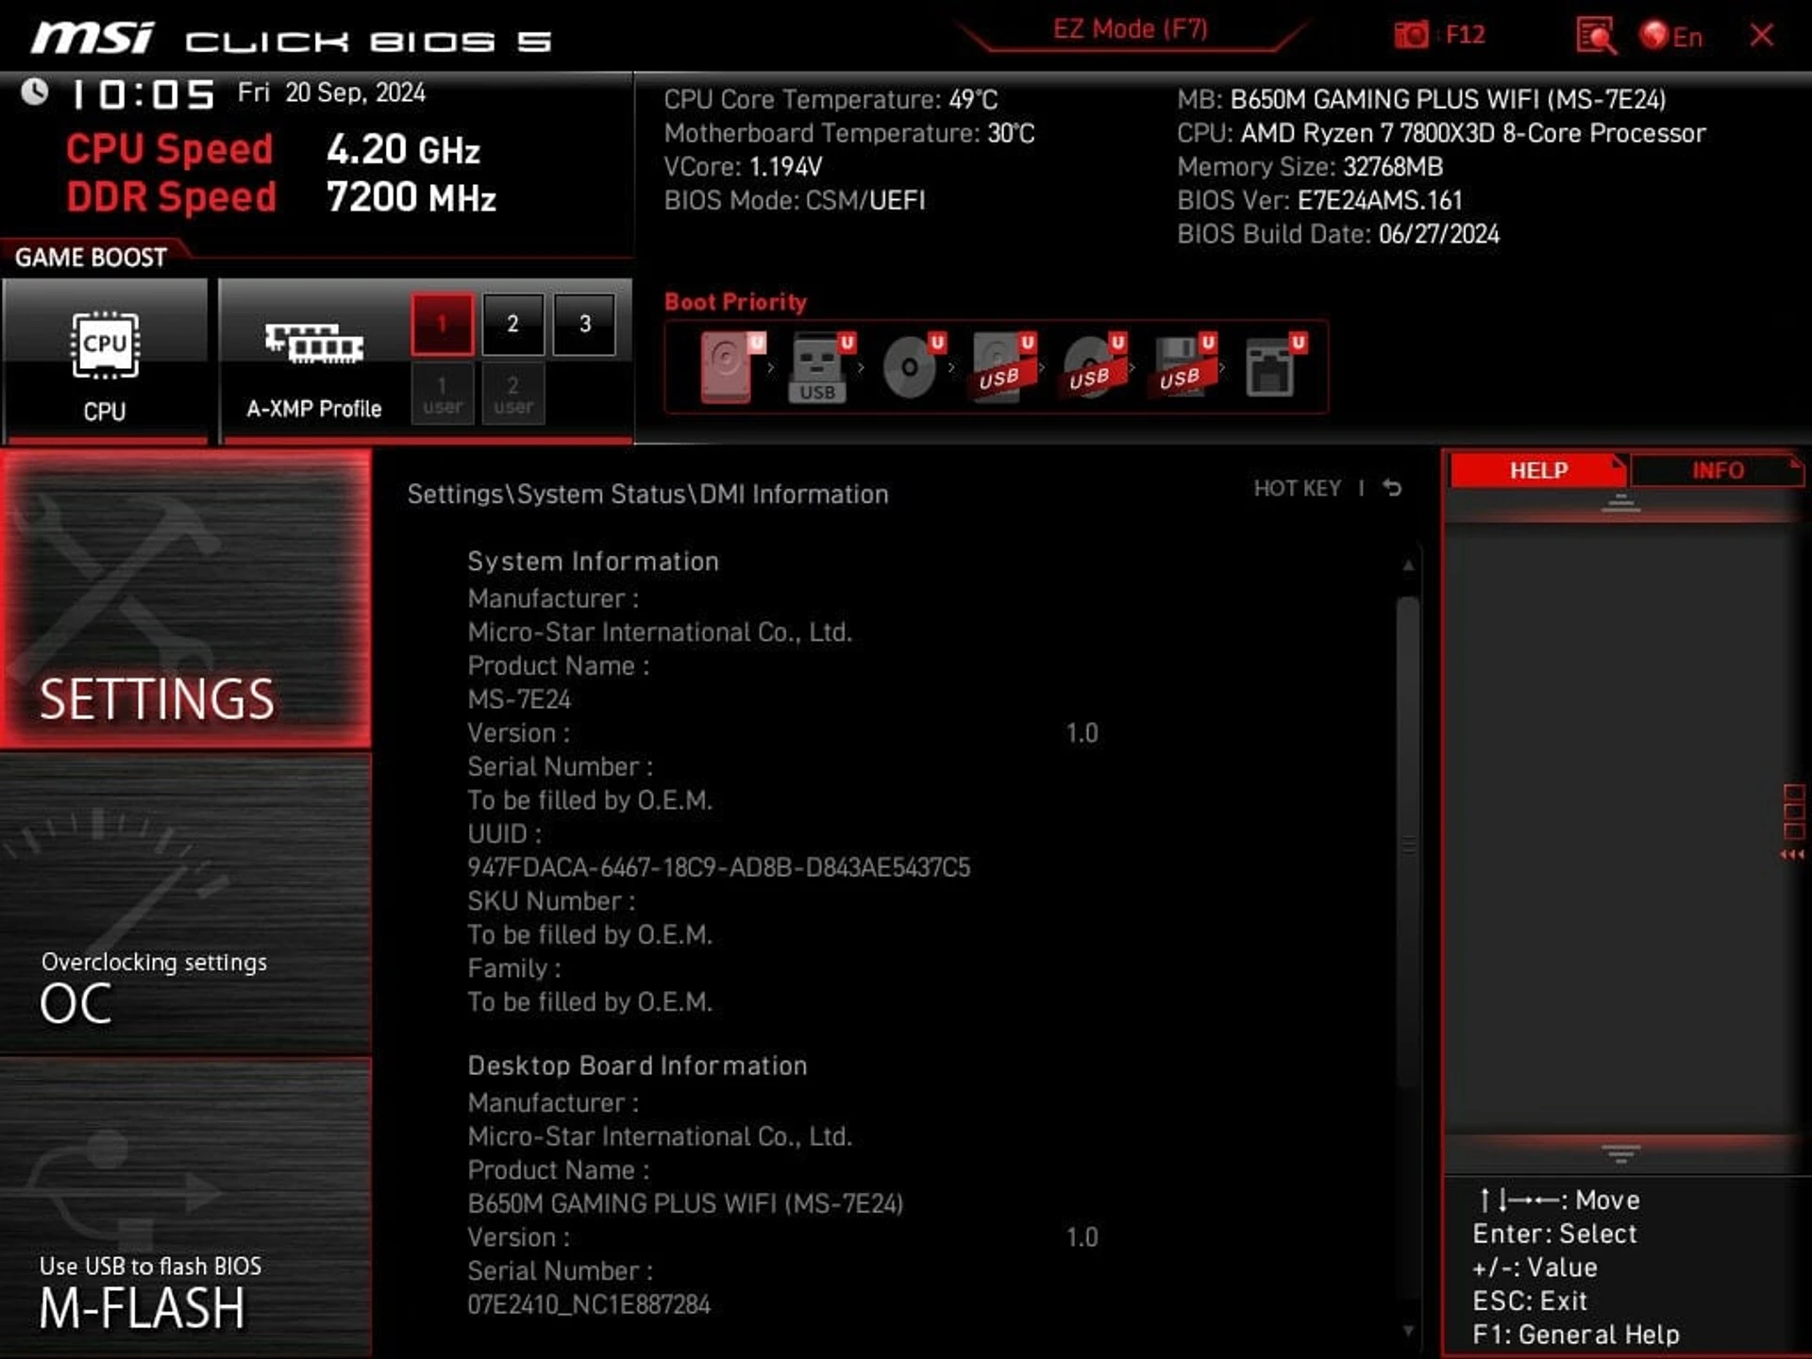1812x1359 pixels.
Task: Click the Boot Priority heading
Action: coord(735,302)
